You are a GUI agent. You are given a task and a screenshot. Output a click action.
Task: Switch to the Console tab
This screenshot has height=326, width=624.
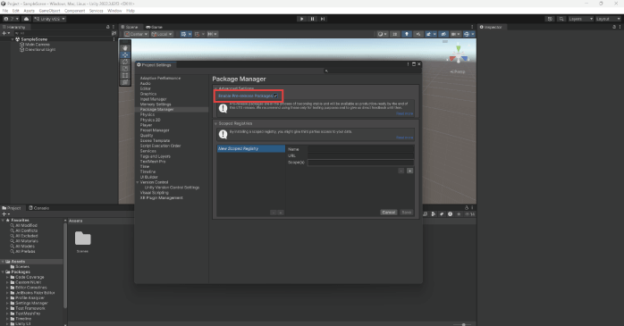pos(39,208)
